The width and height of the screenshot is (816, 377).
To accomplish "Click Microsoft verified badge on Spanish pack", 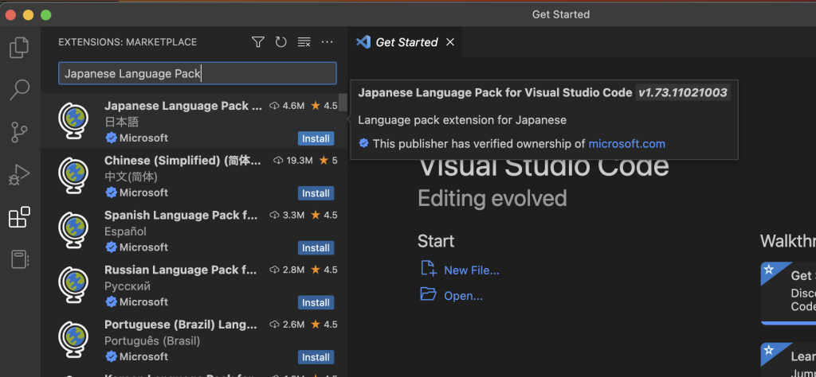I will [x=111, y=247].
